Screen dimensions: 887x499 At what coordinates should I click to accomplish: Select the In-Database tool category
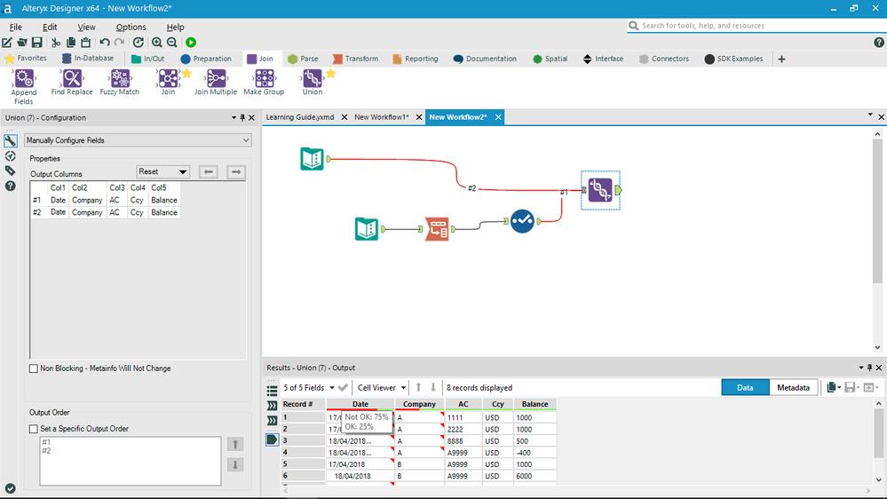point(88,59)
